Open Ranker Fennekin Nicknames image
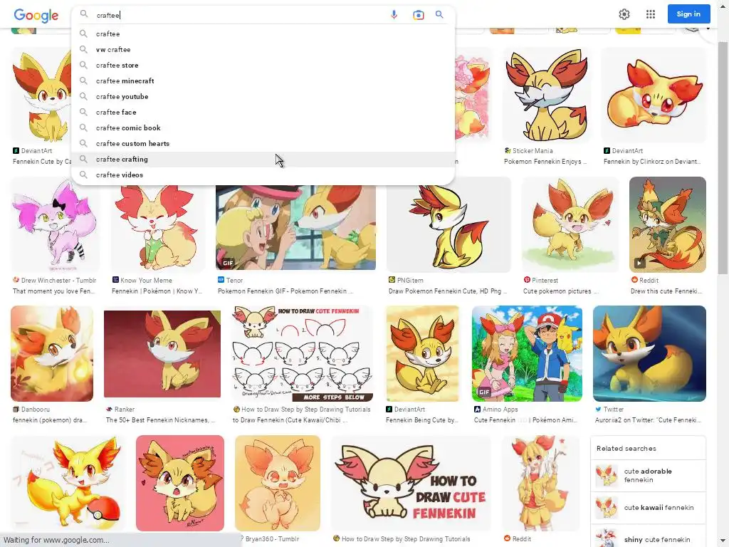The height and width of the screenshot is (547, 729). pyautogui.click(x=162, y=354)
